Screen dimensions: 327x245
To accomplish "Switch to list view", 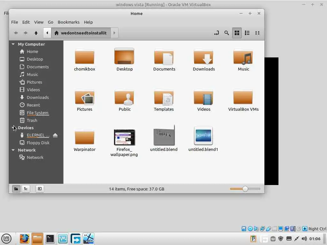I will coord(247,33).
